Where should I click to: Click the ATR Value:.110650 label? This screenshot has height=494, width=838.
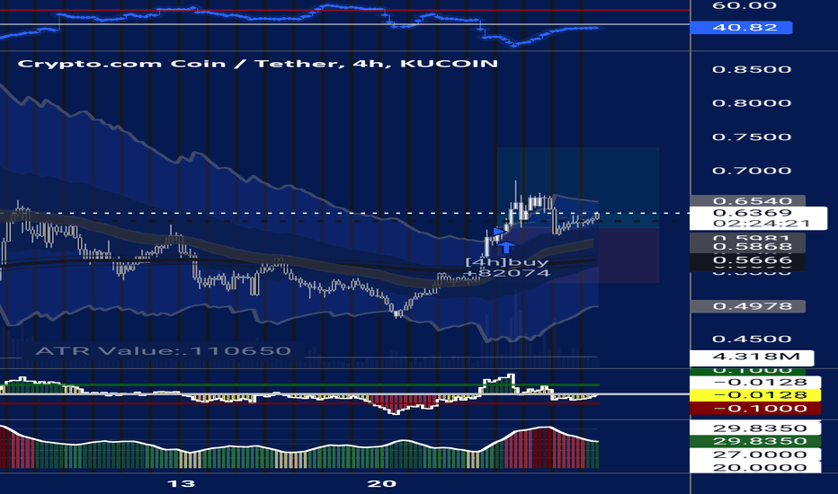click(163, 351)
